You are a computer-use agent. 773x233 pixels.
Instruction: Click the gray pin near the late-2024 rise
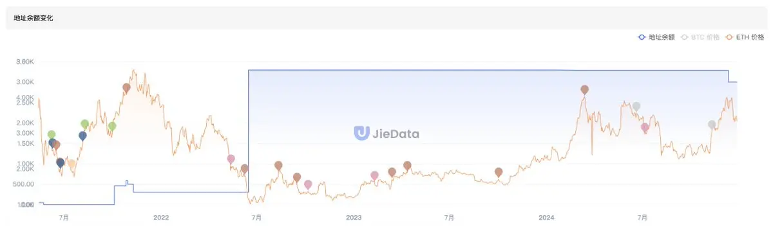[712, 125]
